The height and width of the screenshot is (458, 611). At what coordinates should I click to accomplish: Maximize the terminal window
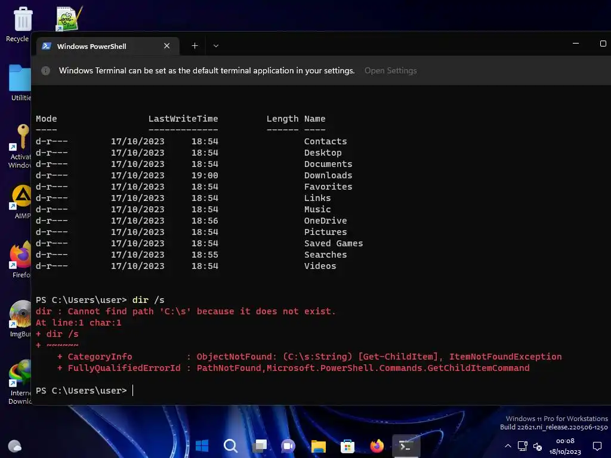click(603, 43)
